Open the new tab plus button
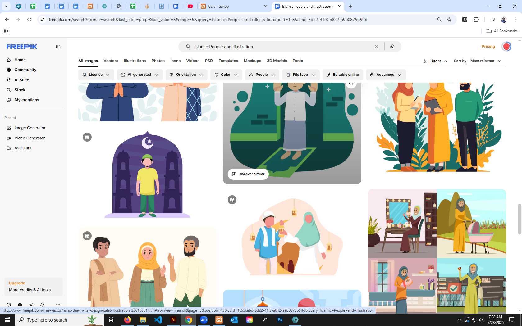The image size is (522, 326). [350, 6]
